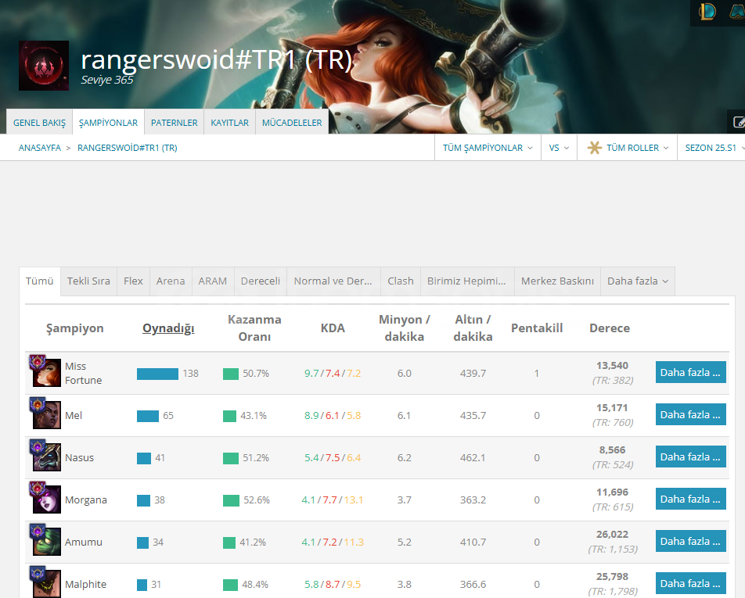Select the Birimiz Hepimi... tab
This screenshot has width=745, height=598.
[466, 281]
